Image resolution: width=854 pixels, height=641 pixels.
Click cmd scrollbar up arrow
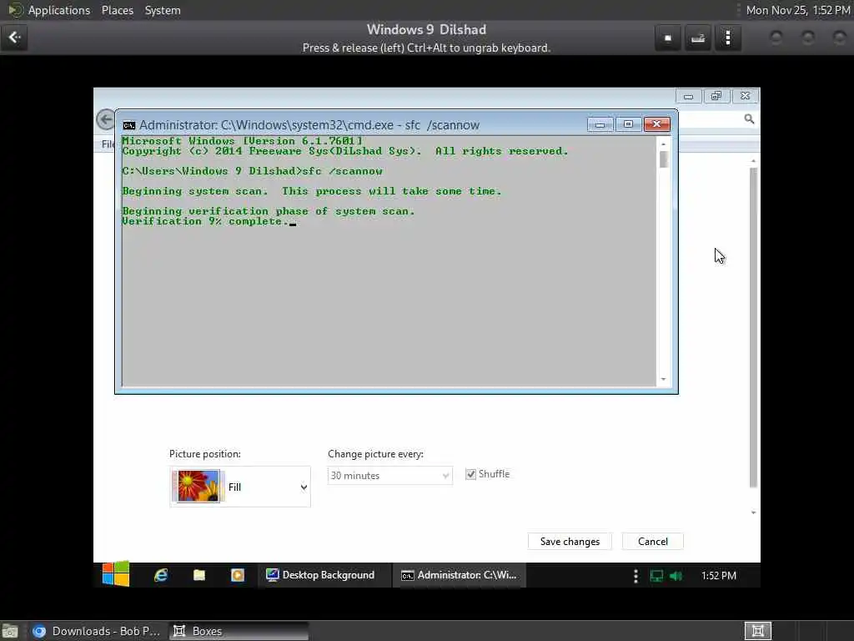[663, 144]
